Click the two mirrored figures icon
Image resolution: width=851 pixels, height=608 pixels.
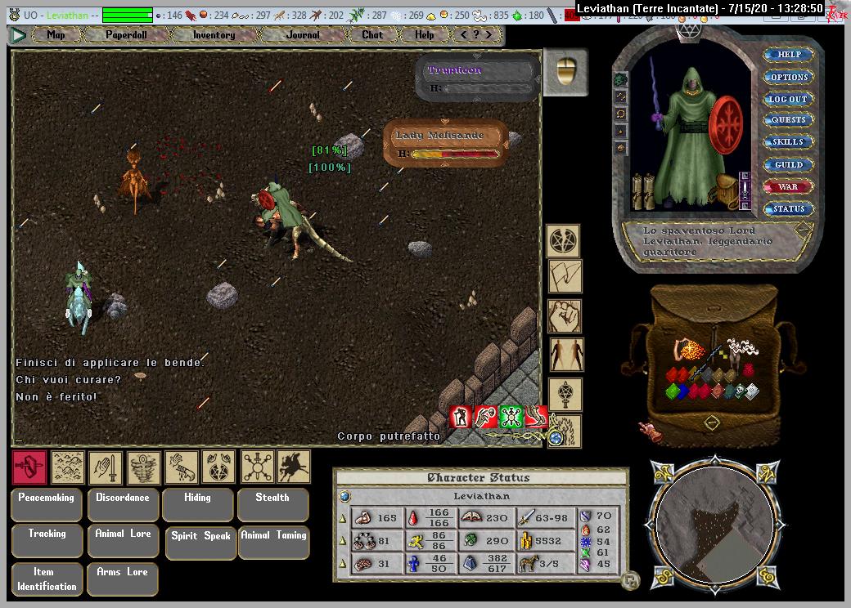pos(566,355)
